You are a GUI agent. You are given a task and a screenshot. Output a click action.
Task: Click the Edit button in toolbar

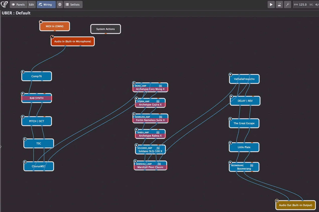coord(31,5)
